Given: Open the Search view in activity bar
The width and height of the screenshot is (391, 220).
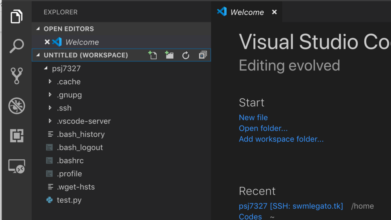Looking at the screenshot, I should click(17, 46).
